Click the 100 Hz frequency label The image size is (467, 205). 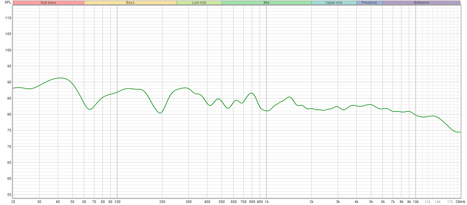pyautogui.click(x=117, y=202)
